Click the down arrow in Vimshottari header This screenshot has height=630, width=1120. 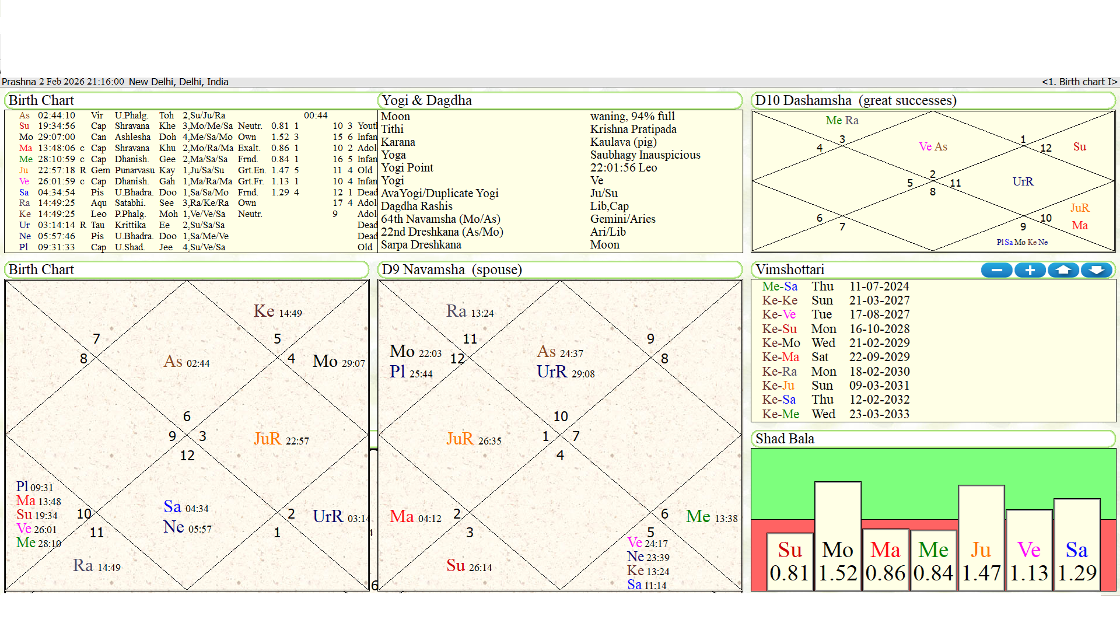[1097, 270]
